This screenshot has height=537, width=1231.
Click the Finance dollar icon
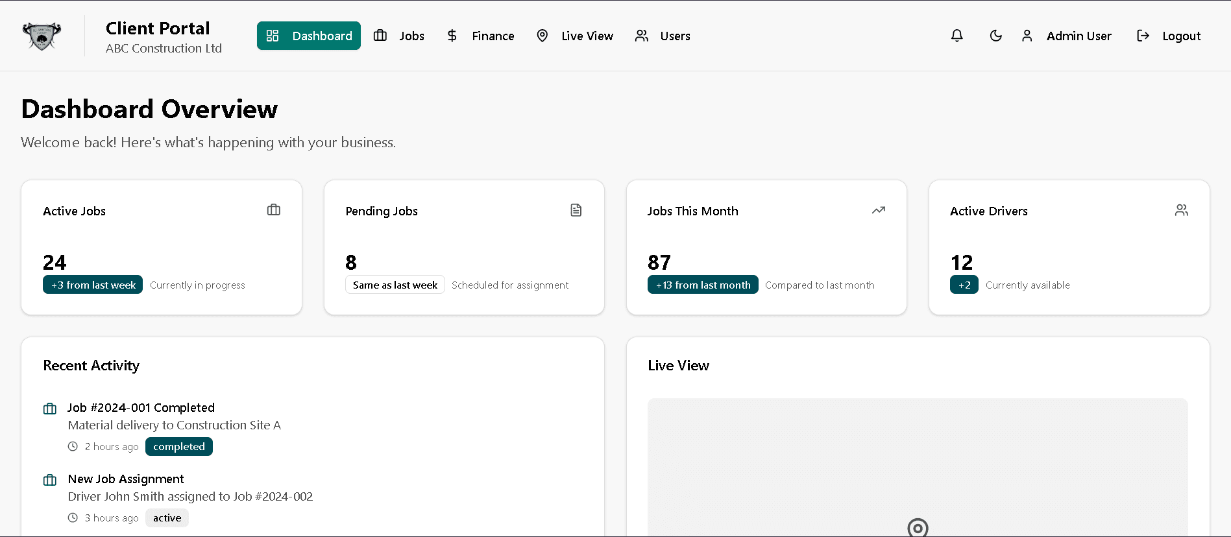point(452,36)
